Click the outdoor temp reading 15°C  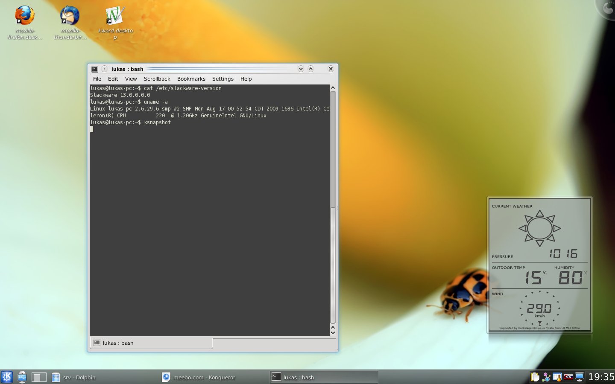[536, 278]
